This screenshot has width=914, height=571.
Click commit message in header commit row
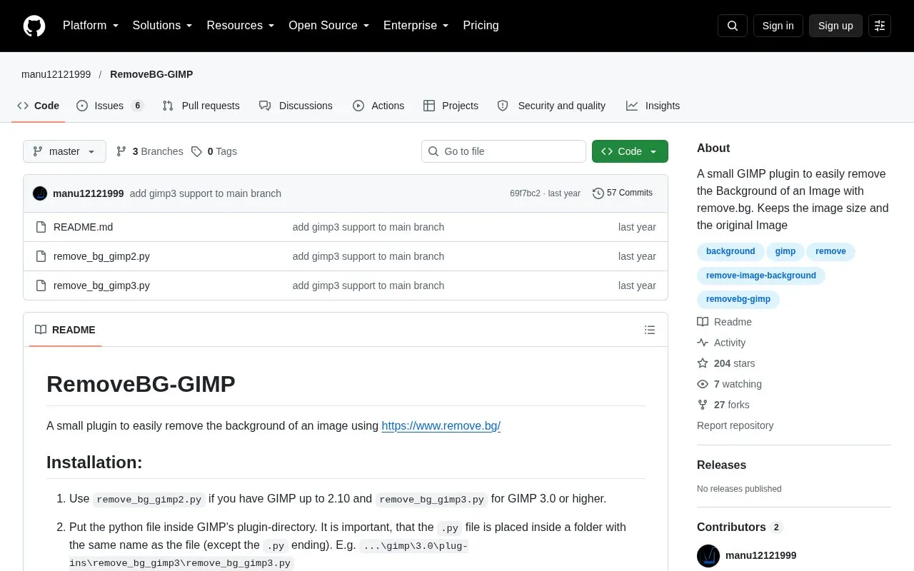206,193
